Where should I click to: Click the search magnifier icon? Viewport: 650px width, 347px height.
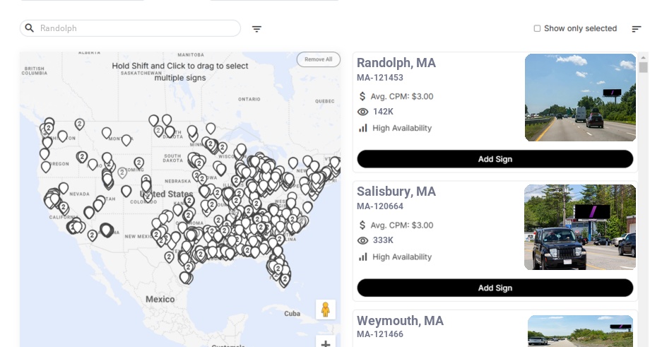(30, 28)
